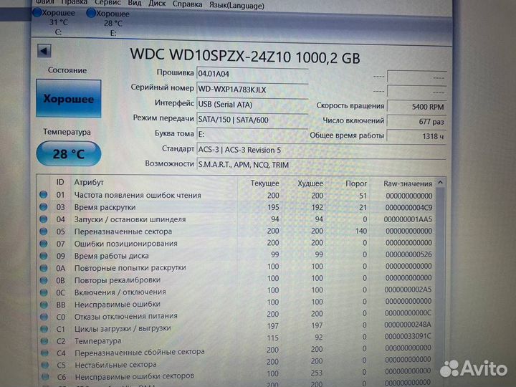Click the Стандарт field ACS-3 Revision 5
516x387 pixels.
(321, 150)
